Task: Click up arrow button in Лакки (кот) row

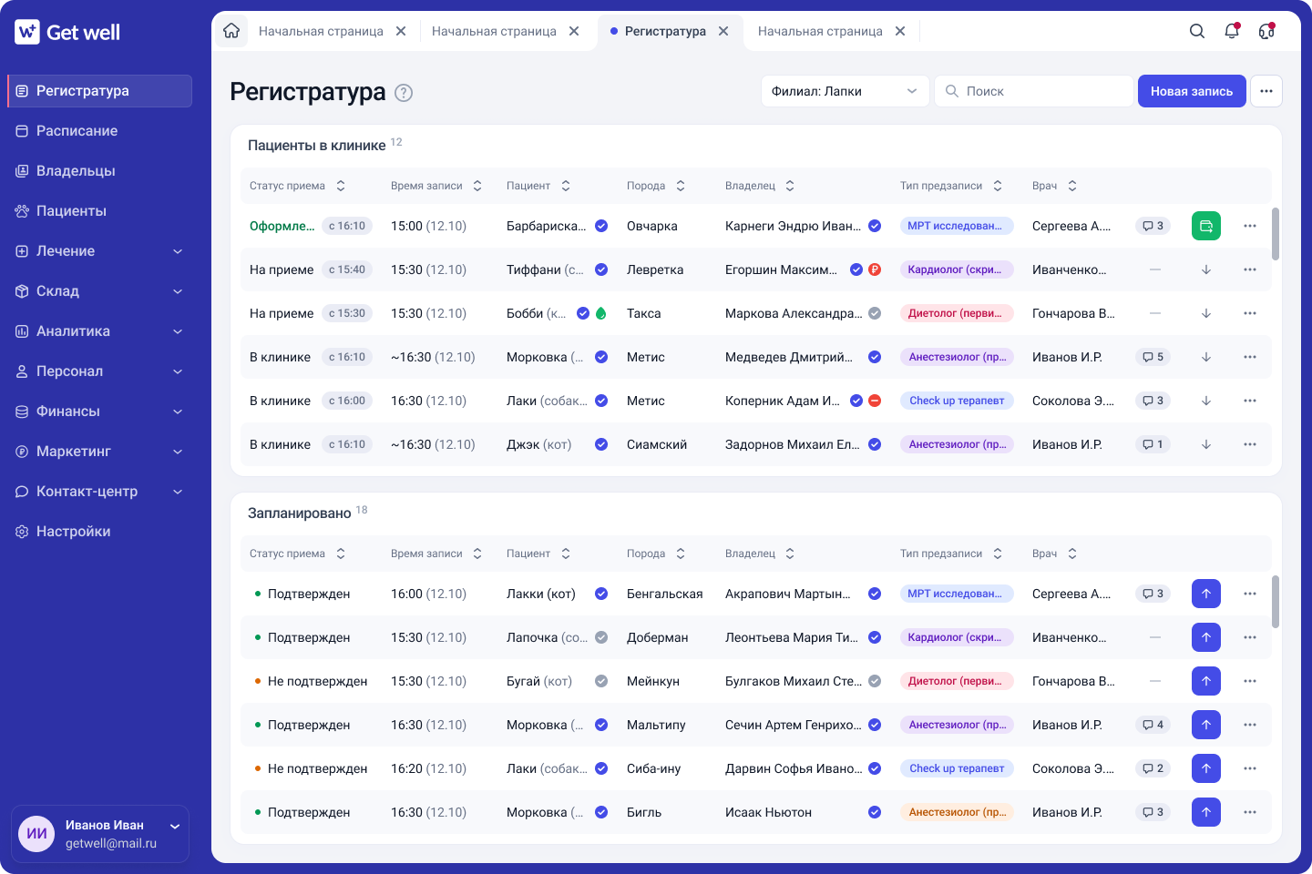Action: point(1206,594)
